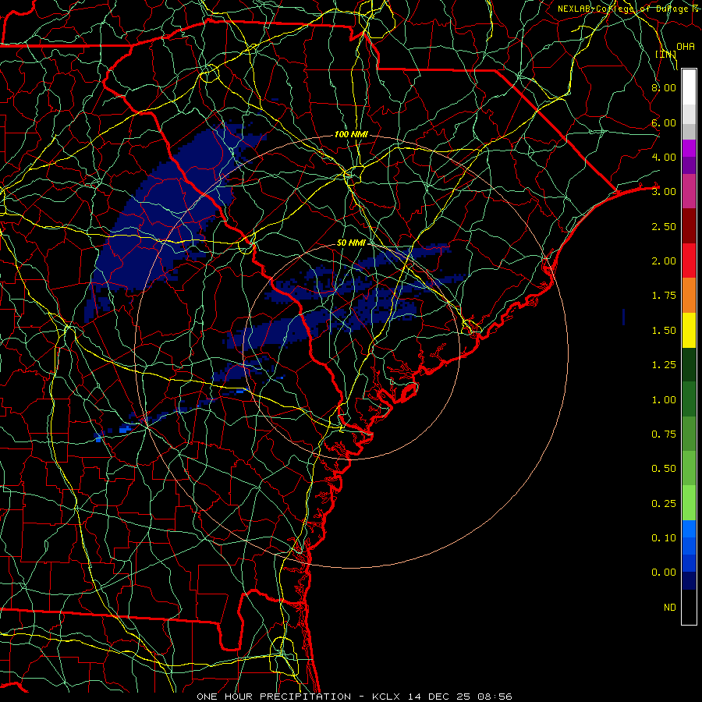Click the 'ND' legend label
Screen dimensions: 702x702
coord(670,608)
